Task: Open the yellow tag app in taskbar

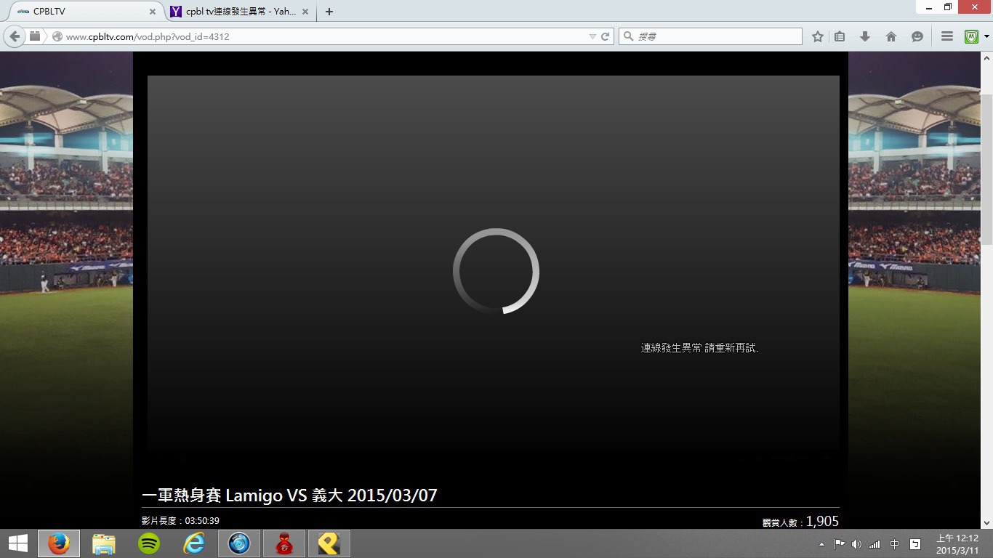Action: [x=329, y=543]
